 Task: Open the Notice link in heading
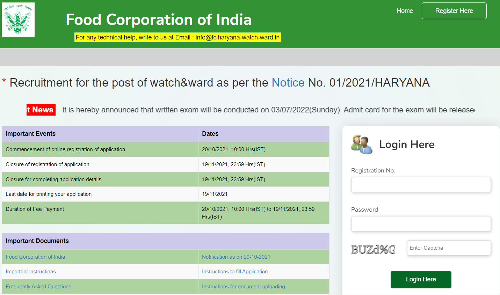288,83
